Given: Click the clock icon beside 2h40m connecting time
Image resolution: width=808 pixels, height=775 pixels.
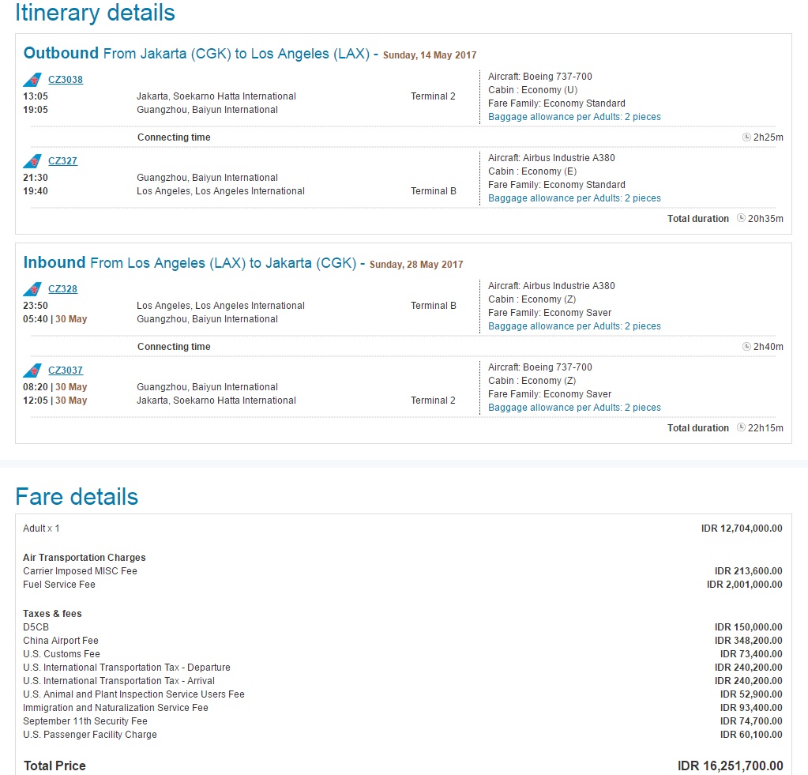Looking at the screenshot, I should [x=746, y=347].
